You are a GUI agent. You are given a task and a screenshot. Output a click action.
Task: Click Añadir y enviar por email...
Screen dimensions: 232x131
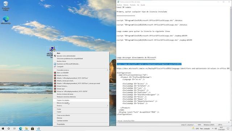(x=65, y=81)
